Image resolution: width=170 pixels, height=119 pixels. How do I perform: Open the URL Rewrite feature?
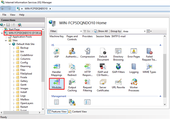[x=118, y=84]
